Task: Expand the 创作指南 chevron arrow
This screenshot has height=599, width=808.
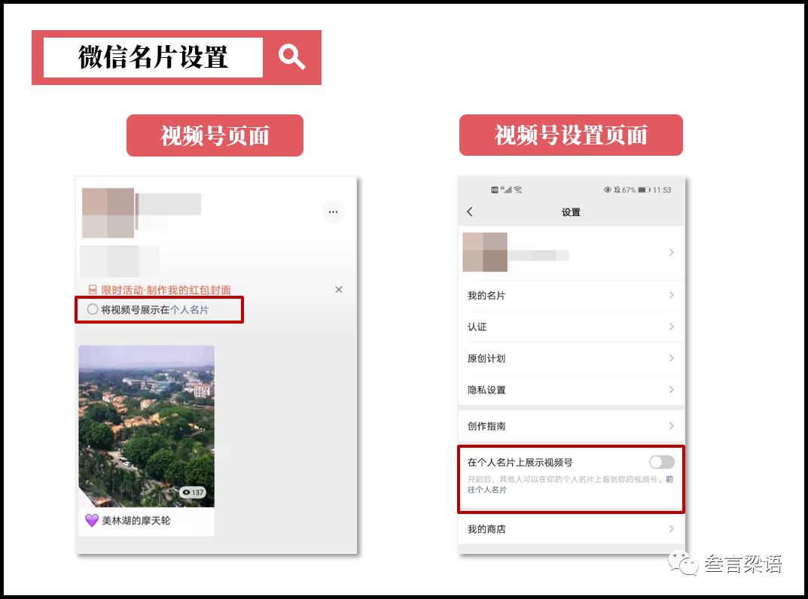Action: click(x=672, y=426)
